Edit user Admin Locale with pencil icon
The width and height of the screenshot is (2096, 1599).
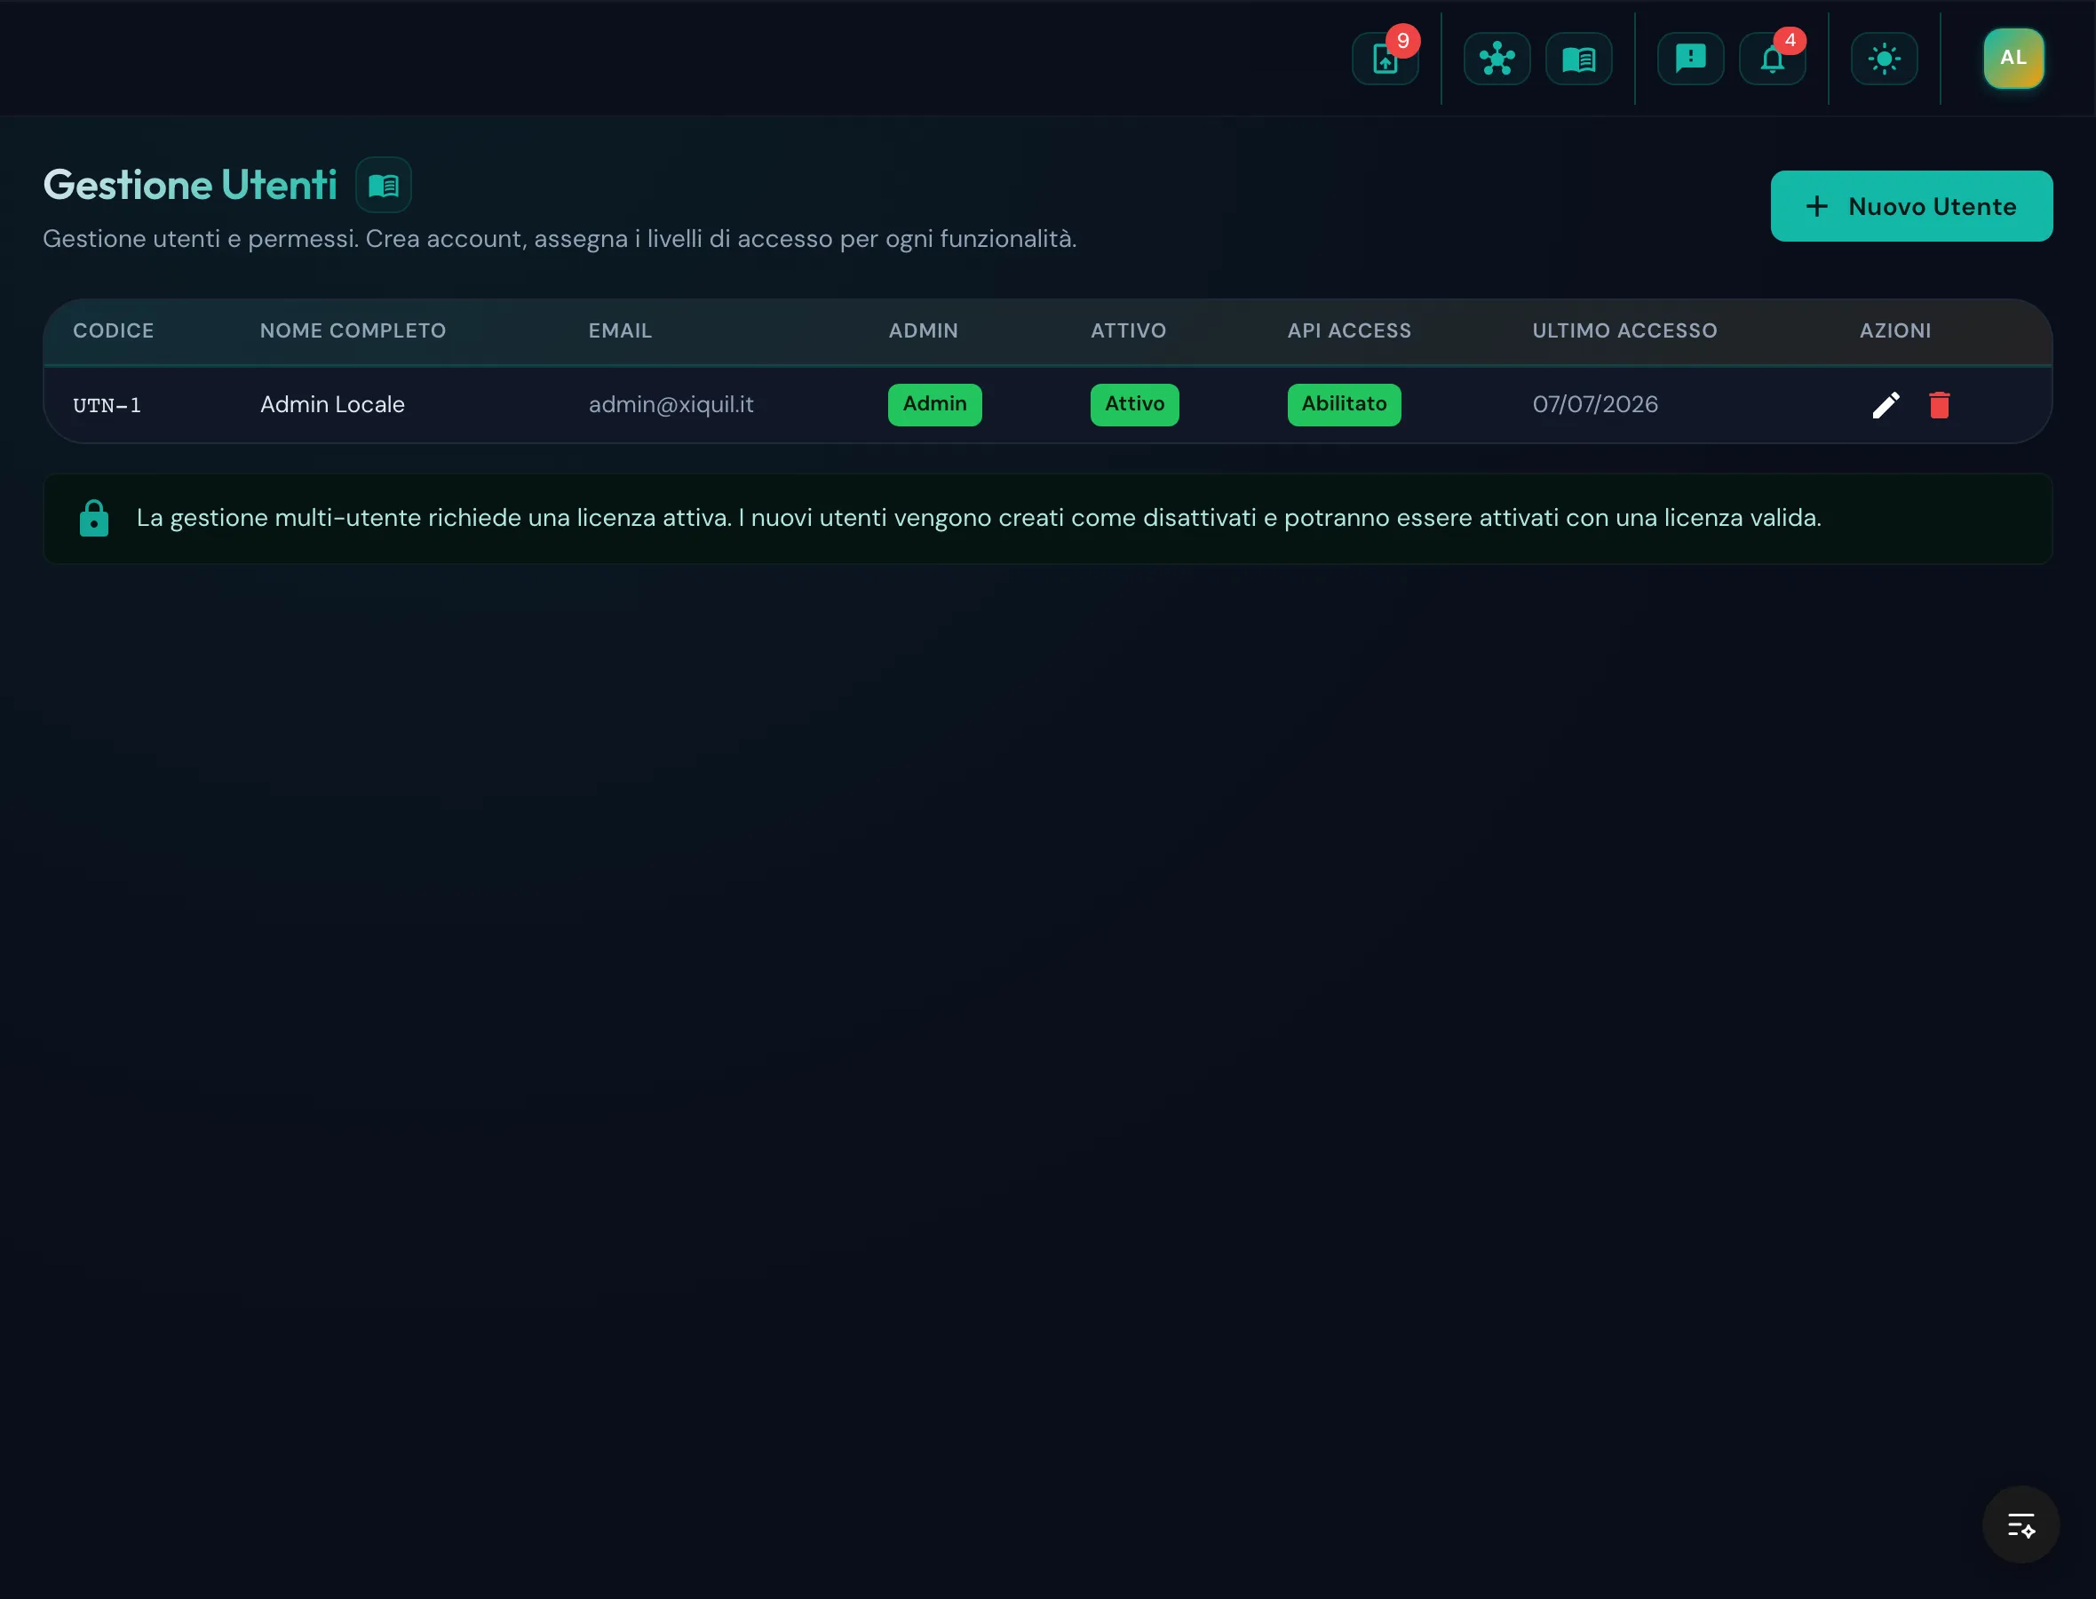(1886, 405)
